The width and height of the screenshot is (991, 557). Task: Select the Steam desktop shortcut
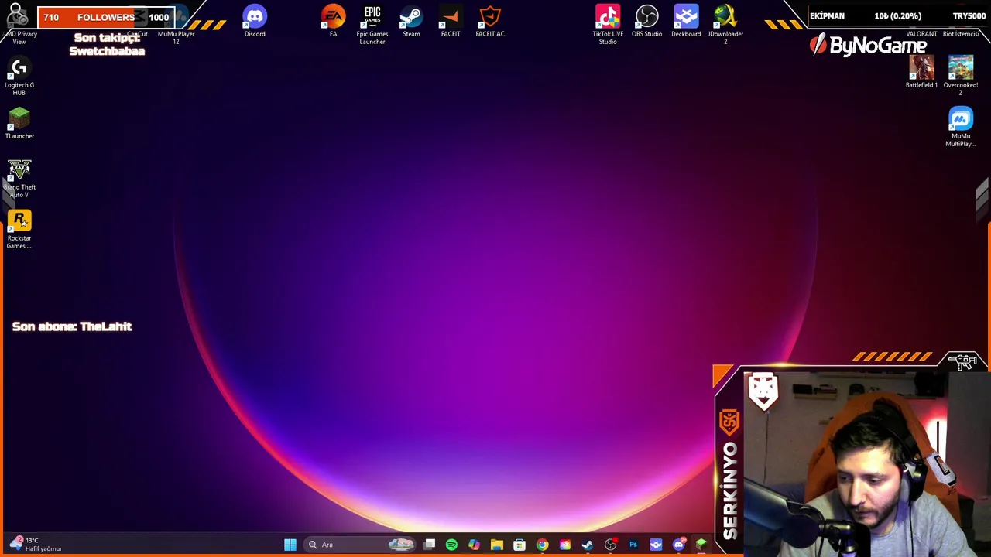(x=411, y=22)
